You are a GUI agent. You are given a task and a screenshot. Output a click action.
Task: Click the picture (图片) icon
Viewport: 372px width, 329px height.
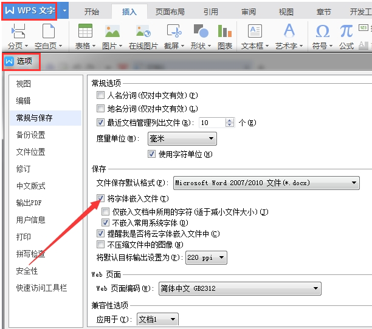(112, 32)
